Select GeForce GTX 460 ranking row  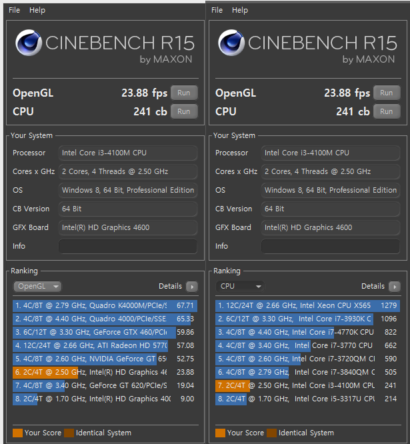pos(105,332)
